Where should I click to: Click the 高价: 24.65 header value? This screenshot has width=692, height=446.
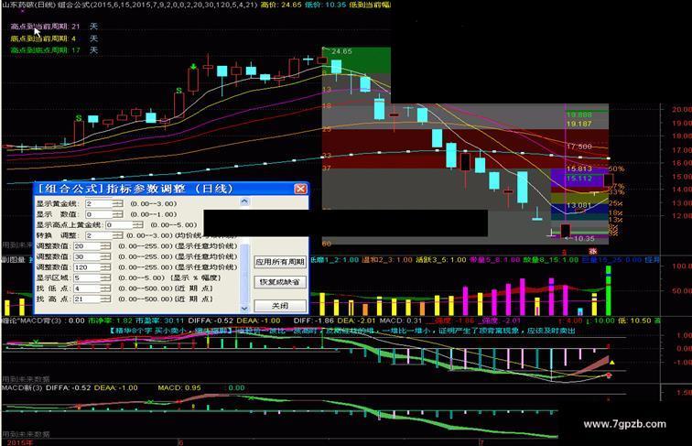click(x=281, y=5)
